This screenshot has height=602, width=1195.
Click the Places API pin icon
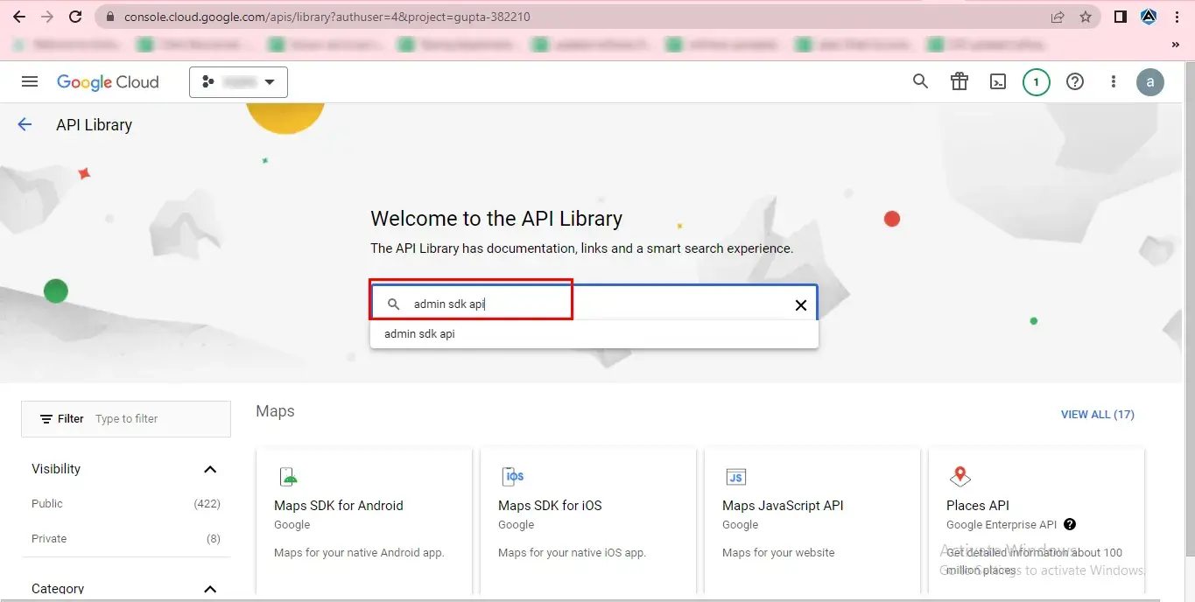coord(960,477)
